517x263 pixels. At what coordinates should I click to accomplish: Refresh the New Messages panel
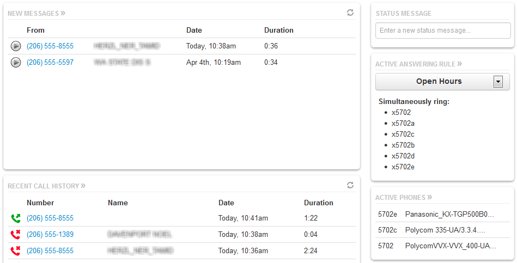click(x=350, y=13)
